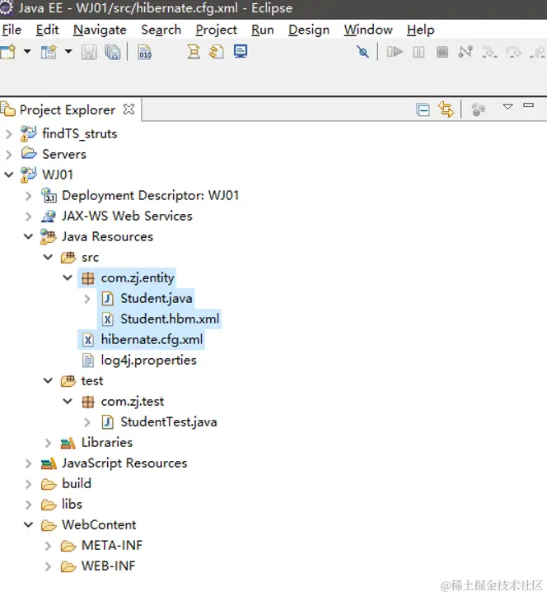547x596 pixels.
Task: Expand the Student.java node
Action: pyautogui.click(x=87, y=299)
